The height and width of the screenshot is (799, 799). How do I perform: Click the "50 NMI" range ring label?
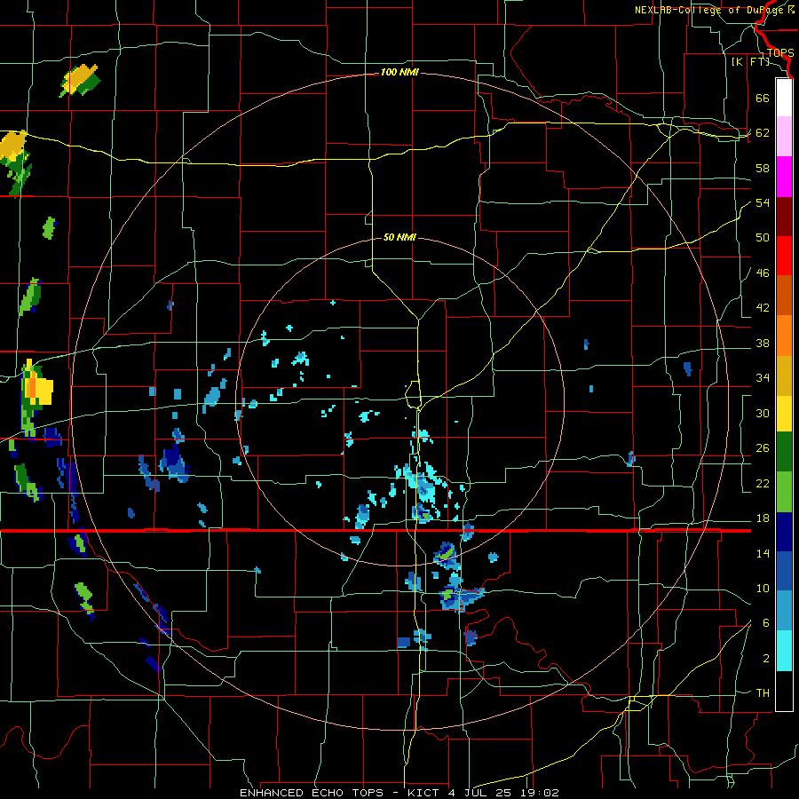click(x=399, y=237)
